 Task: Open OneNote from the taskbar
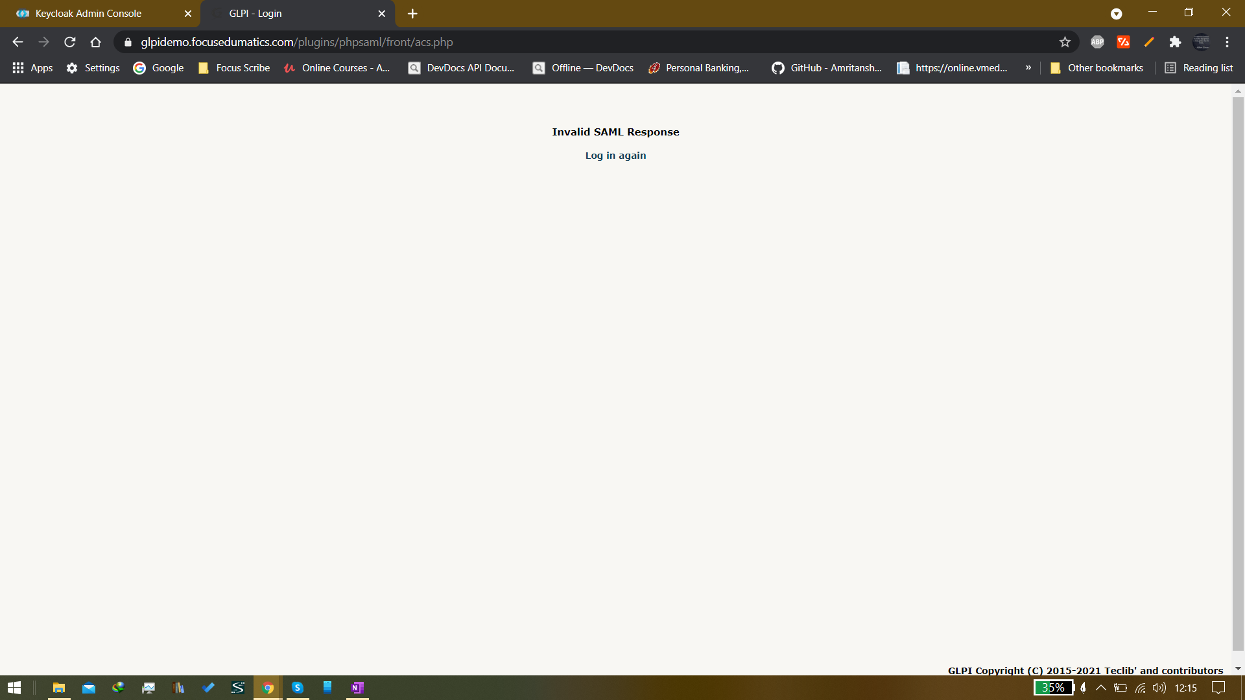point(357,688)
